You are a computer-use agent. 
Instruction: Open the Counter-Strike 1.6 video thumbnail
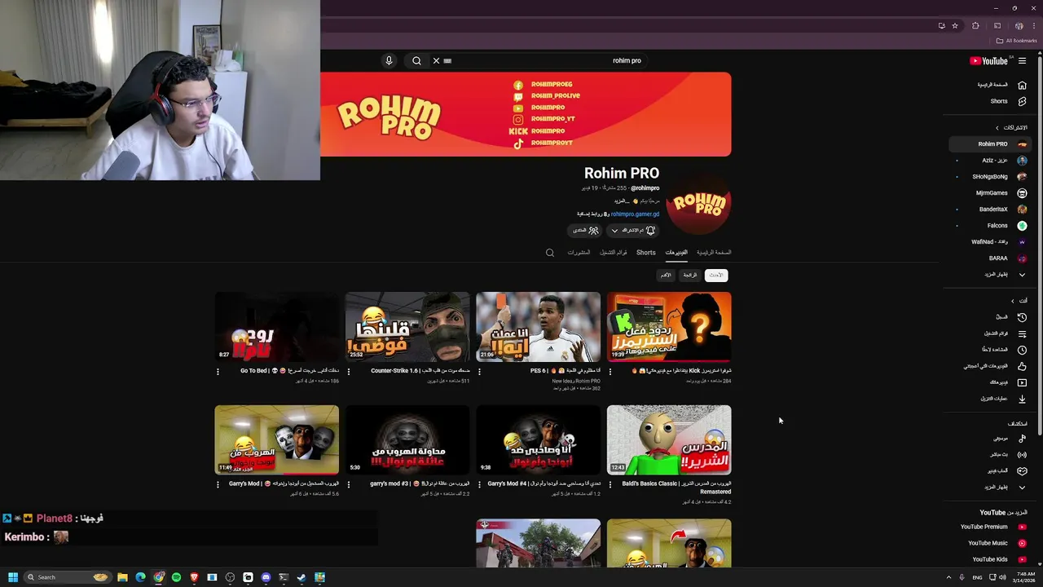(x=407, y=327)
